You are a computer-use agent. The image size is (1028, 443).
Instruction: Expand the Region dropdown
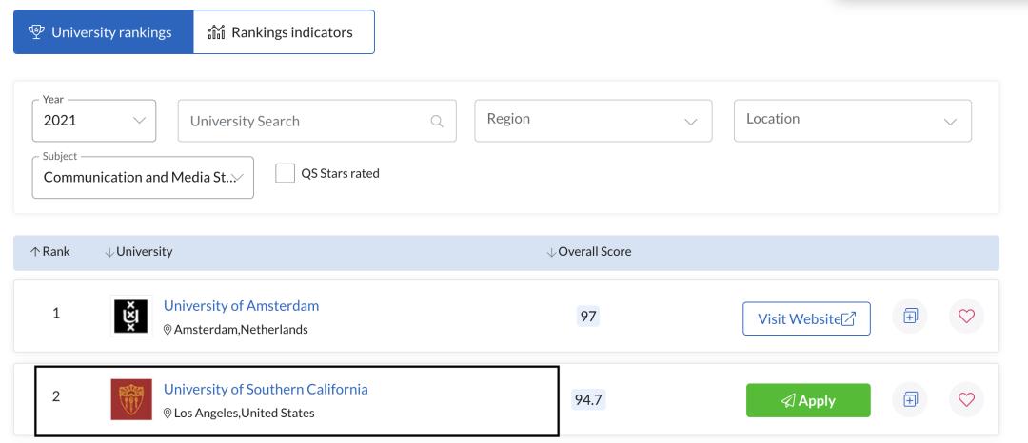[593, 120]
